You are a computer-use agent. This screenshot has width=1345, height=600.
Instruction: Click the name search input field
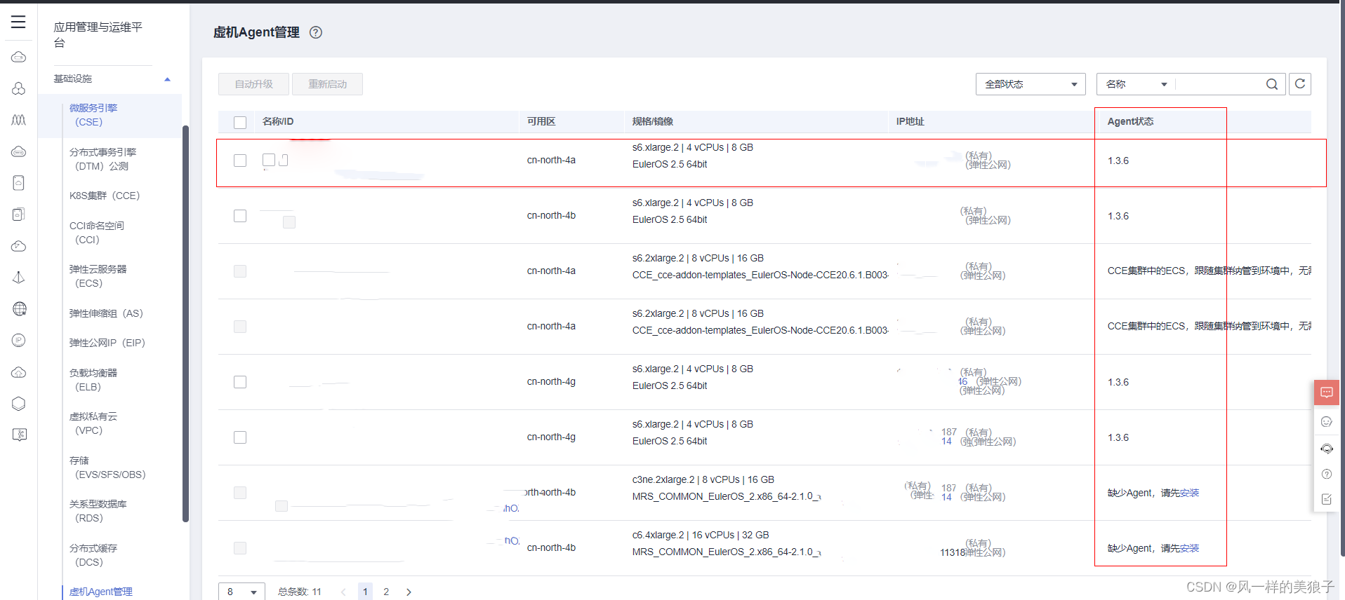click(x=1219, y=84)
